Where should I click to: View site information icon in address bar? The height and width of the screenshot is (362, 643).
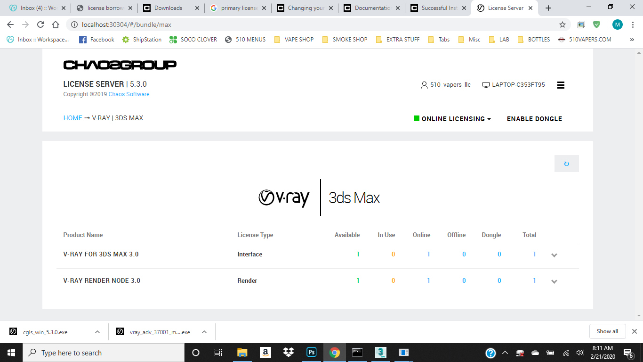point(74,25)
